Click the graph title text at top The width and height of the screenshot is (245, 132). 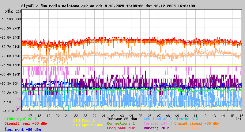pos(108,6)
